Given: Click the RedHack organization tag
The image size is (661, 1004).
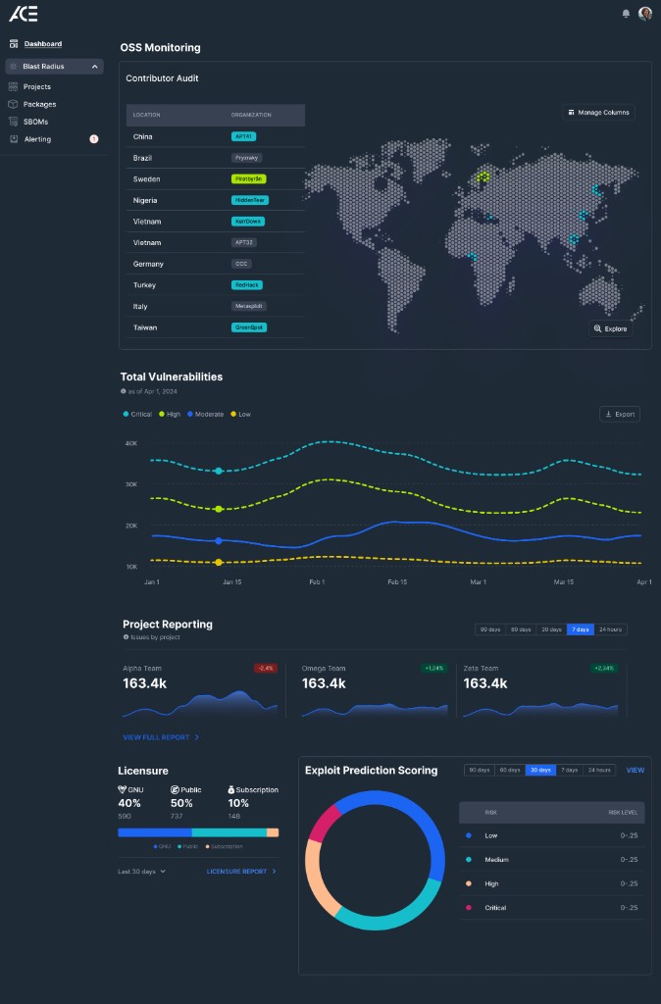Looking at the screenshot, I should coord(246,285).
